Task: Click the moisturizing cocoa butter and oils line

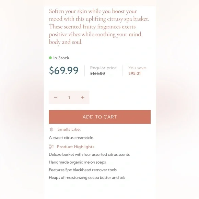Action: point(87,177)
